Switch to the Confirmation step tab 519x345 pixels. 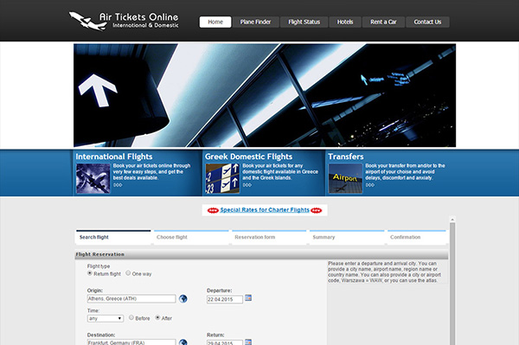417,237
